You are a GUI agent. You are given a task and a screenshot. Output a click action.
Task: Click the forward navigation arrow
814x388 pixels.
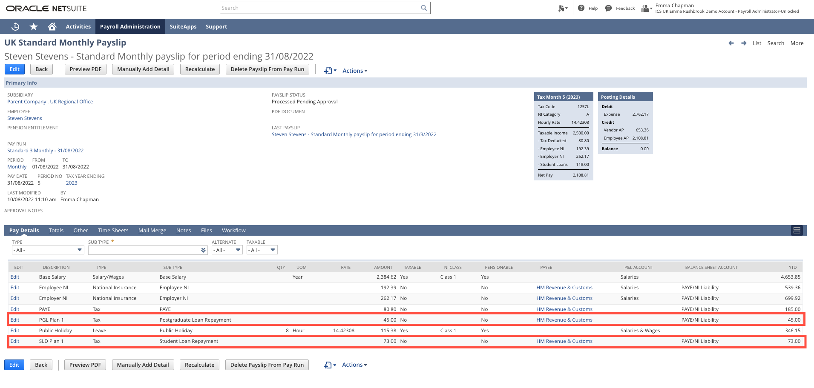744,43
